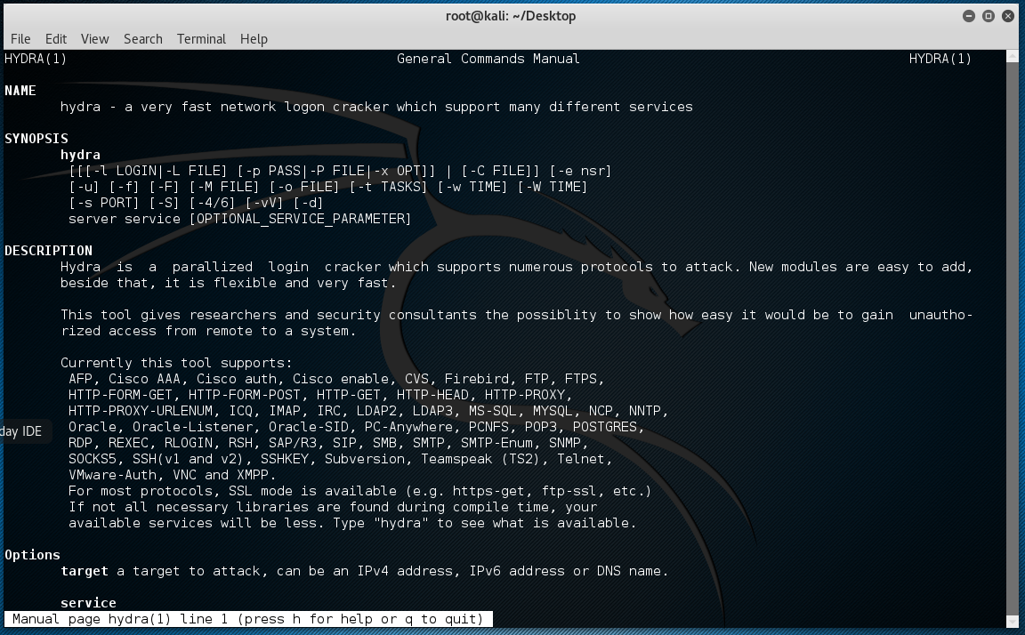Click the NAME section heading
Image resolution: width=1025 pixels, height=635 pixels.
click(x=20, y=91)
